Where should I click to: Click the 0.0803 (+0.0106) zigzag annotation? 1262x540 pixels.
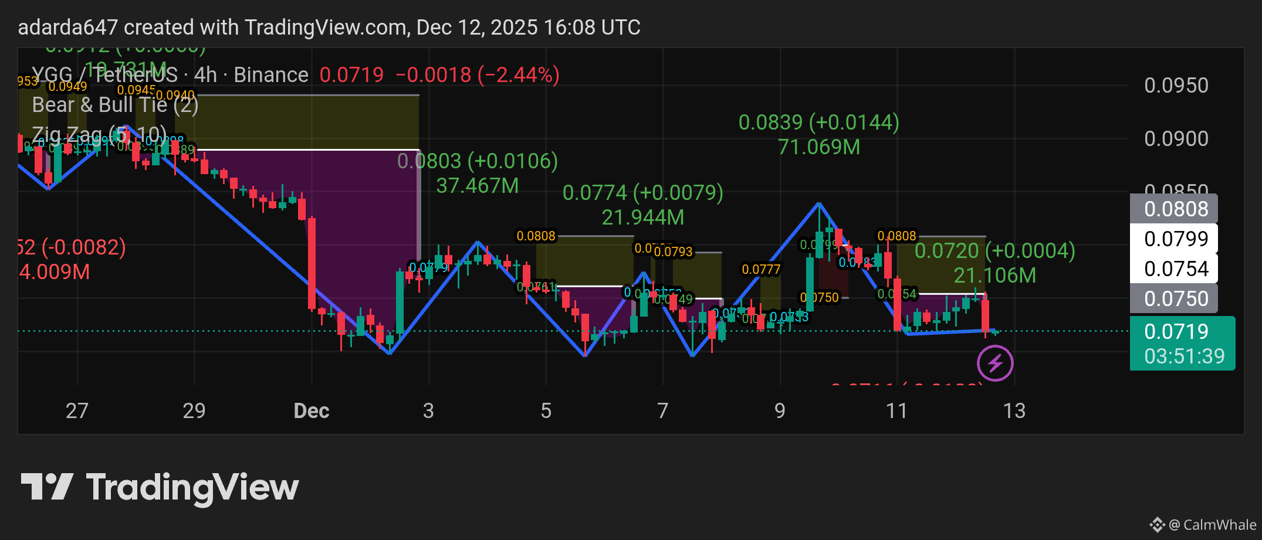478,161
